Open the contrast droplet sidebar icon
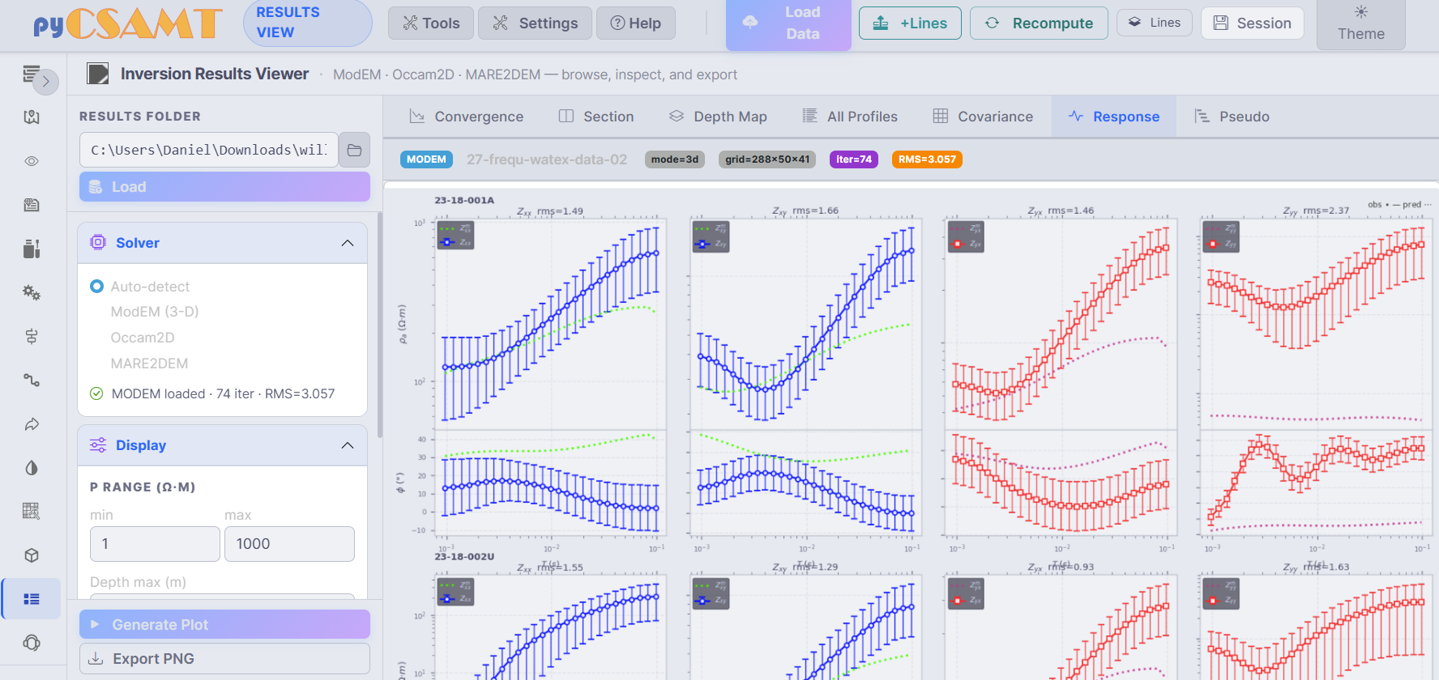The width and height of the screenshot is (1439, 680). pos(32,468)
